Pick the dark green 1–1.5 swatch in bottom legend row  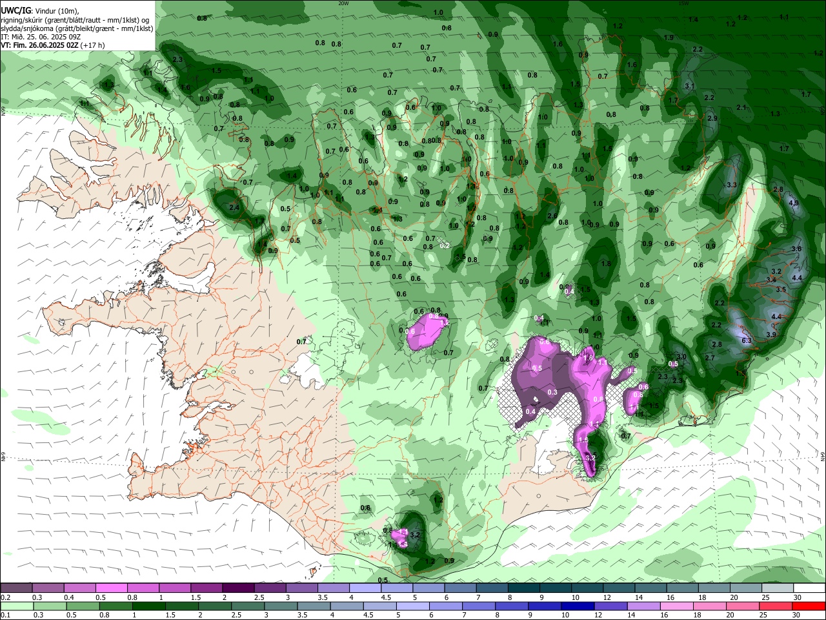click(x=149, y=606)
